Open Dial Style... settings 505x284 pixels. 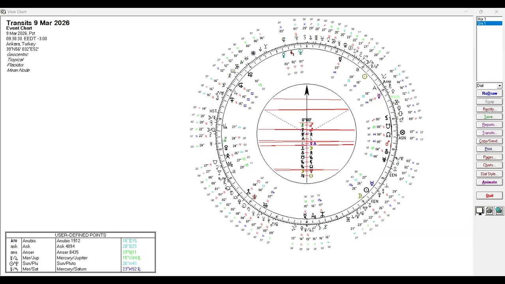pyautogui.click(x=489, y=174)
